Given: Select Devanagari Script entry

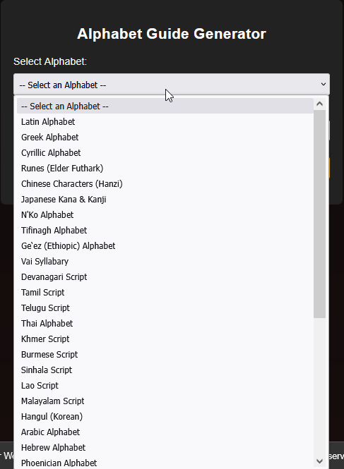Looking at the screenshot, I should pos(165,277).
